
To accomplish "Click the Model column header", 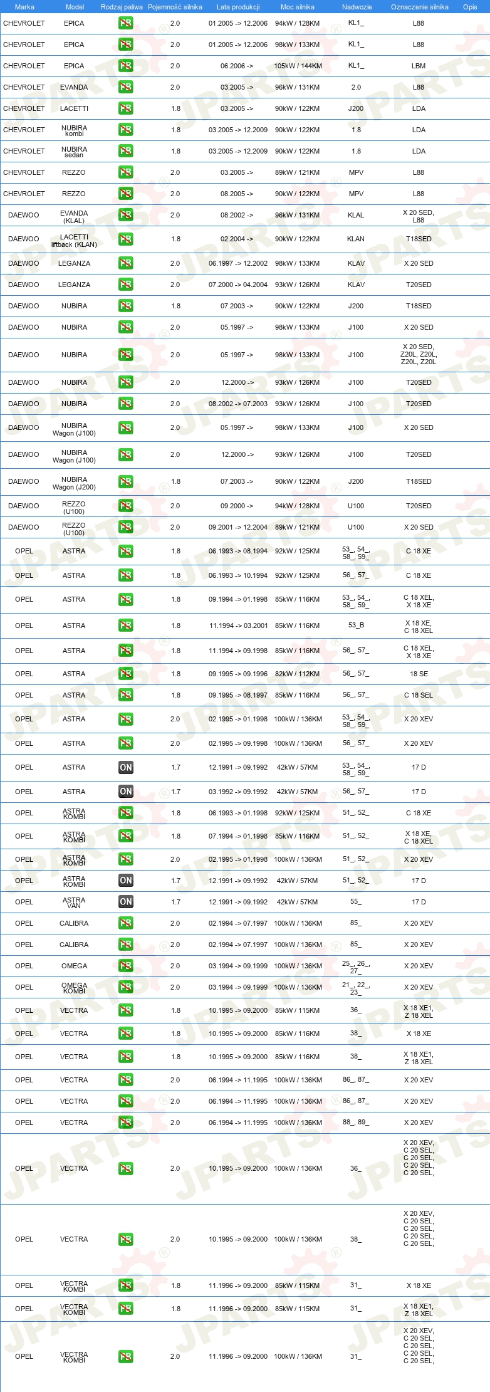I will [x=75, y=7].
